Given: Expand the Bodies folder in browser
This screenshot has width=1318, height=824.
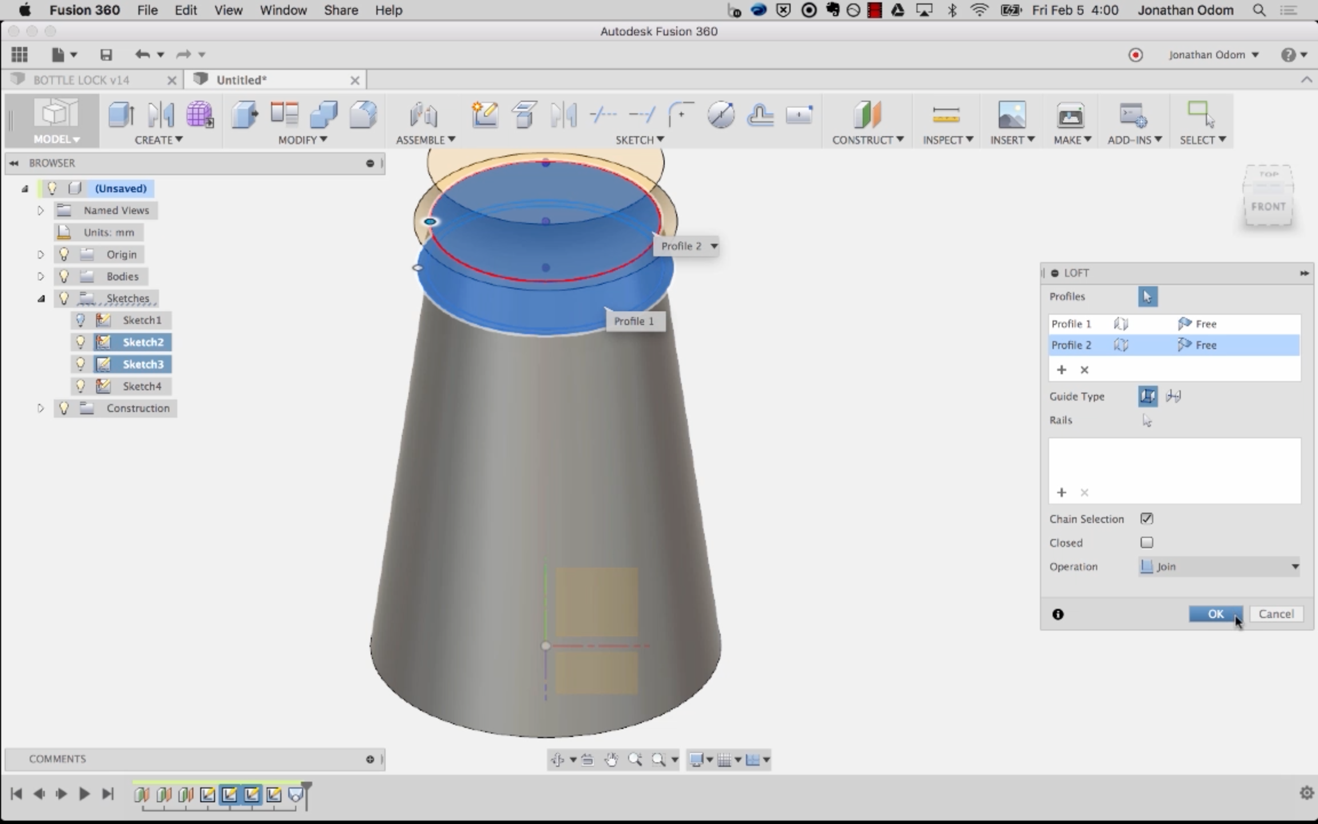Looking at the screenshot, I should click(x=41, y=276).
